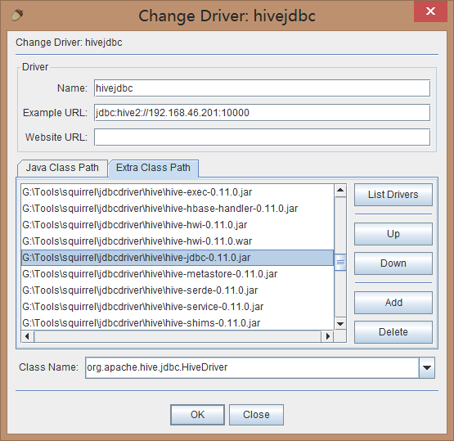Confirm changes with OK button
Viewport: 454px width, 441px height.
click(197, 415)
